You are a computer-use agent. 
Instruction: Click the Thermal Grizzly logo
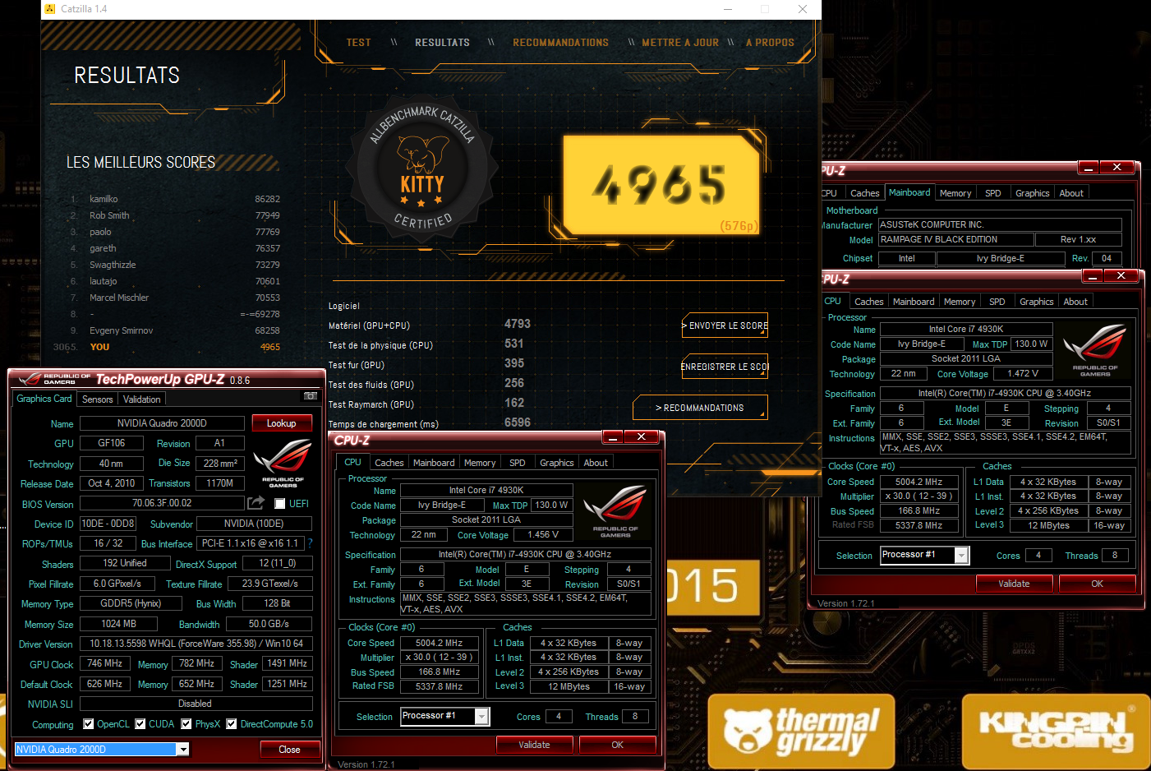801,731
